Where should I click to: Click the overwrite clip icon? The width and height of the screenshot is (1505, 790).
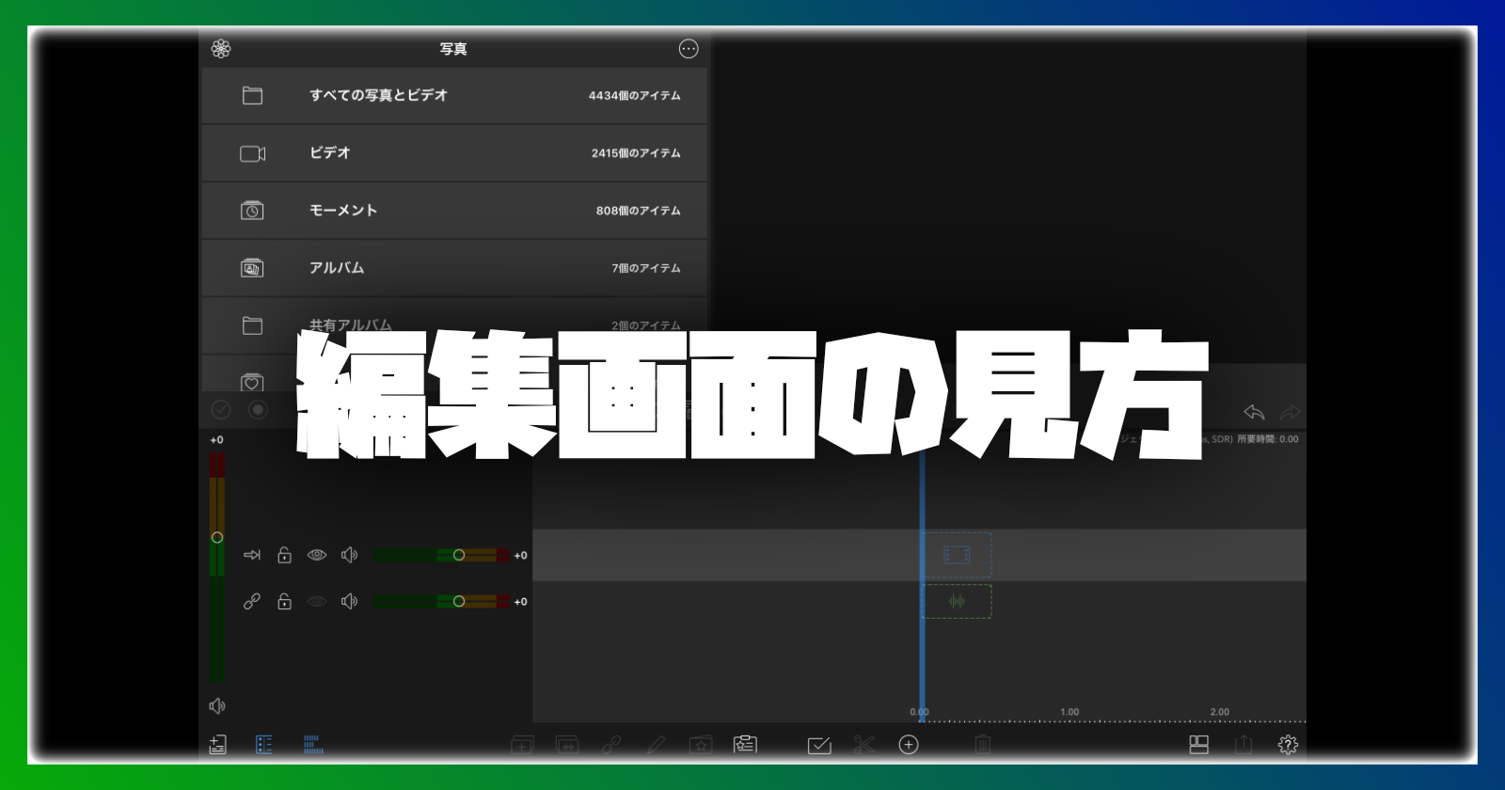coord(567,745)
